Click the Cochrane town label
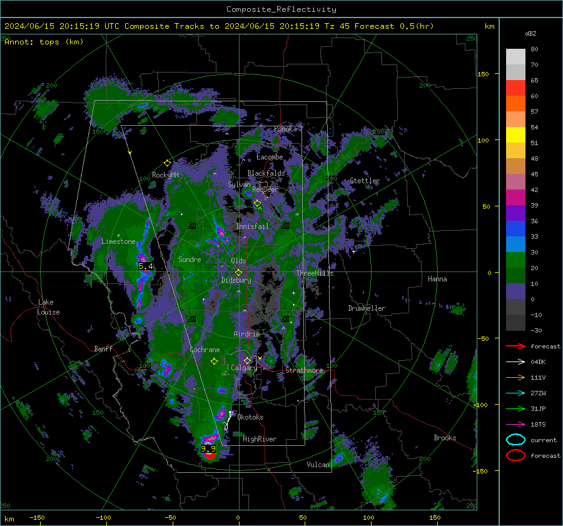 pyautogui.click(x=205, y=350)
